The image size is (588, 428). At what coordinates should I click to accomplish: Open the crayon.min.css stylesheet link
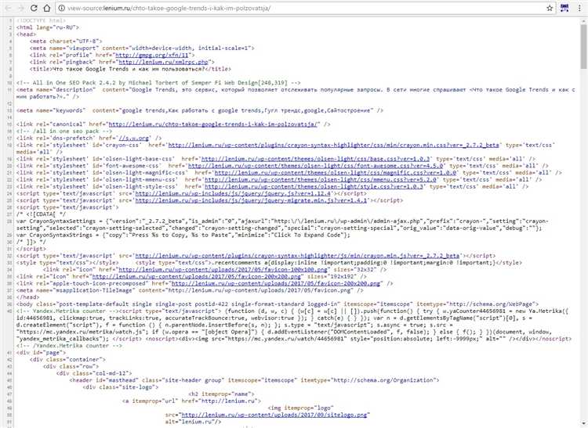(334, 146)
